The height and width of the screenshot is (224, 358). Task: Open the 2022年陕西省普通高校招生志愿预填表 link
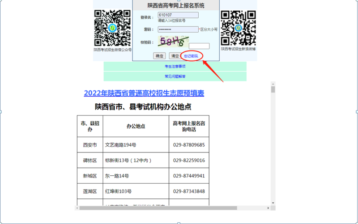pyautogui.click(x=144, y=93)
